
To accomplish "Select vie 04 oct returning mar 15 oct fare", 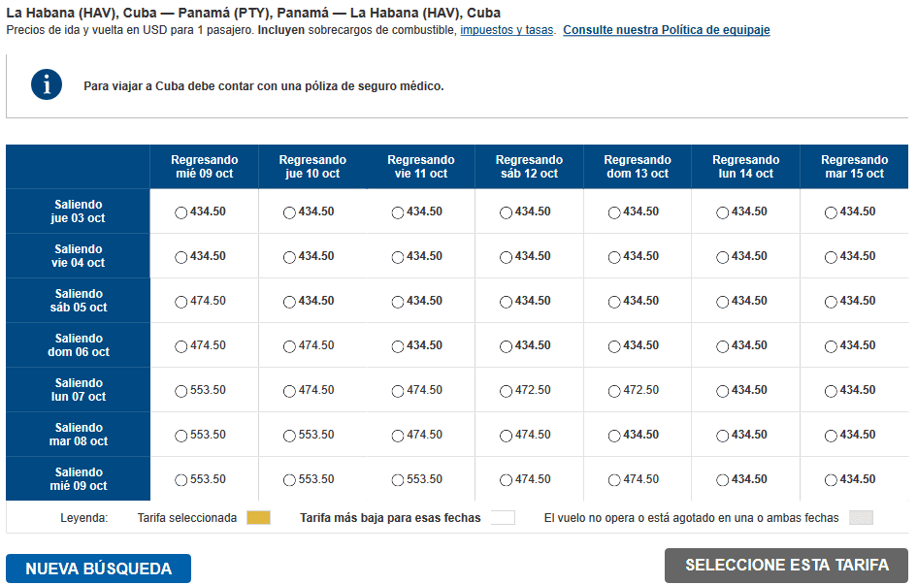I will (x=831, y=257).
